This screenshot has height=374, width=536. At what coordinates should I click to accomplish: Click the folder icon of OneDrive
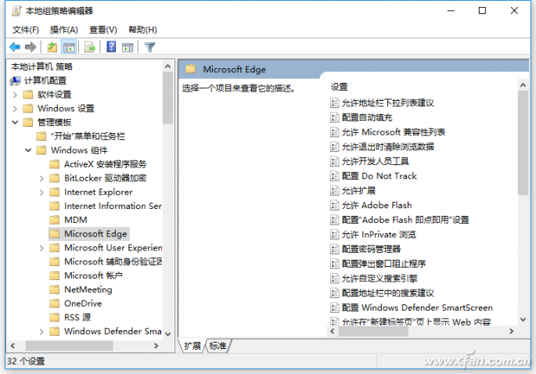54,304
